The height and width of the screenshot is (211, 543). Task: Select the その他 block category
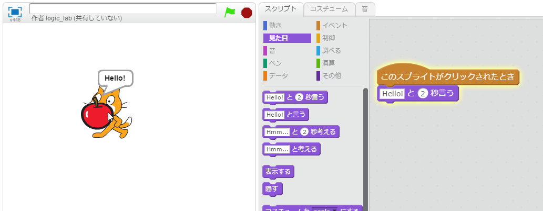point(331,75)
